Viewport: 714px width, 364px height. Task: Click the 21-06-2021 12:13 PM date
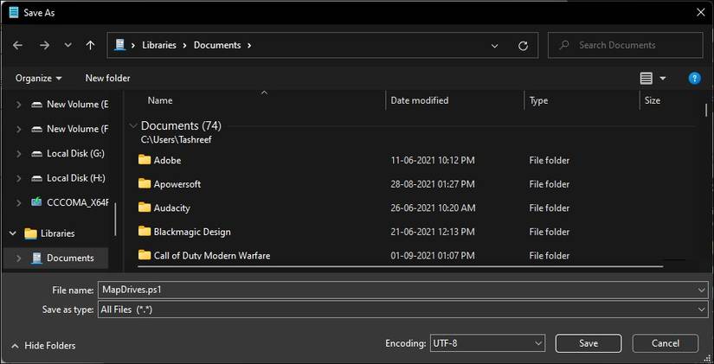click(433, 232)
